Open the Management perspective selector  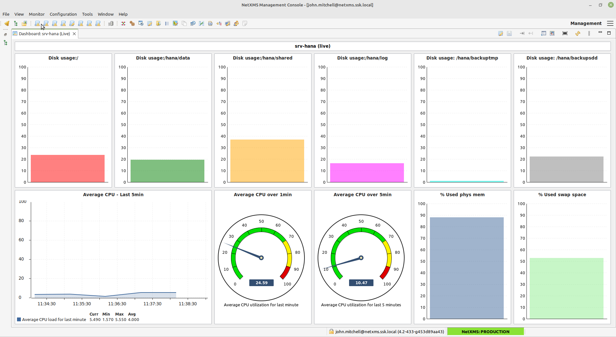(586, 23)
